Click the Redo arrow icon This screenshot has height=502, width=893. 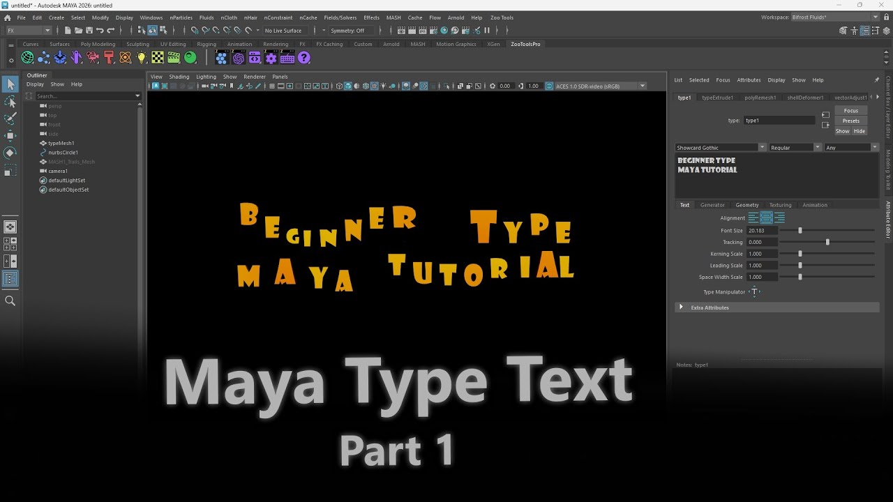[110, 30]
